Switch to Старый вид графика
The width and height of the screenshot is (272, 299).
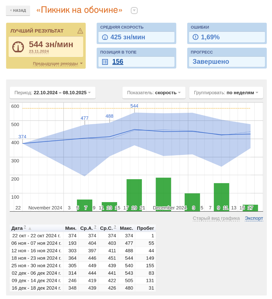[216, 218]
